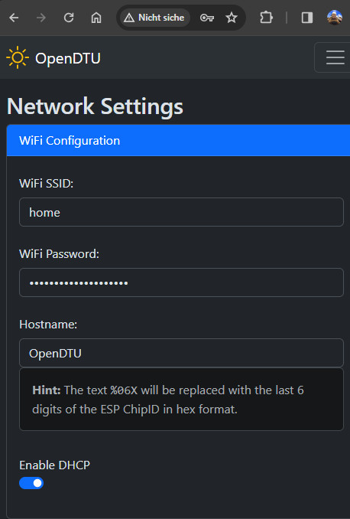Image resolution: width=350 pixels, height=519 pixels.
Task: Click the Enable DHCP label
Action: (x=54, y=465)
